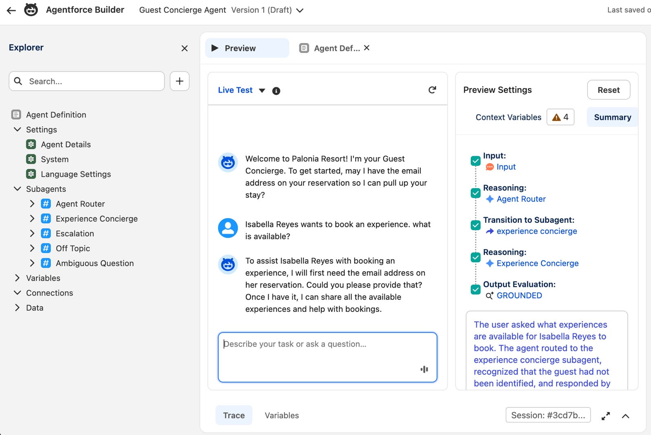Click the Transition to Subagent arrow icon

pyautogui.click(x=490, y=231)
